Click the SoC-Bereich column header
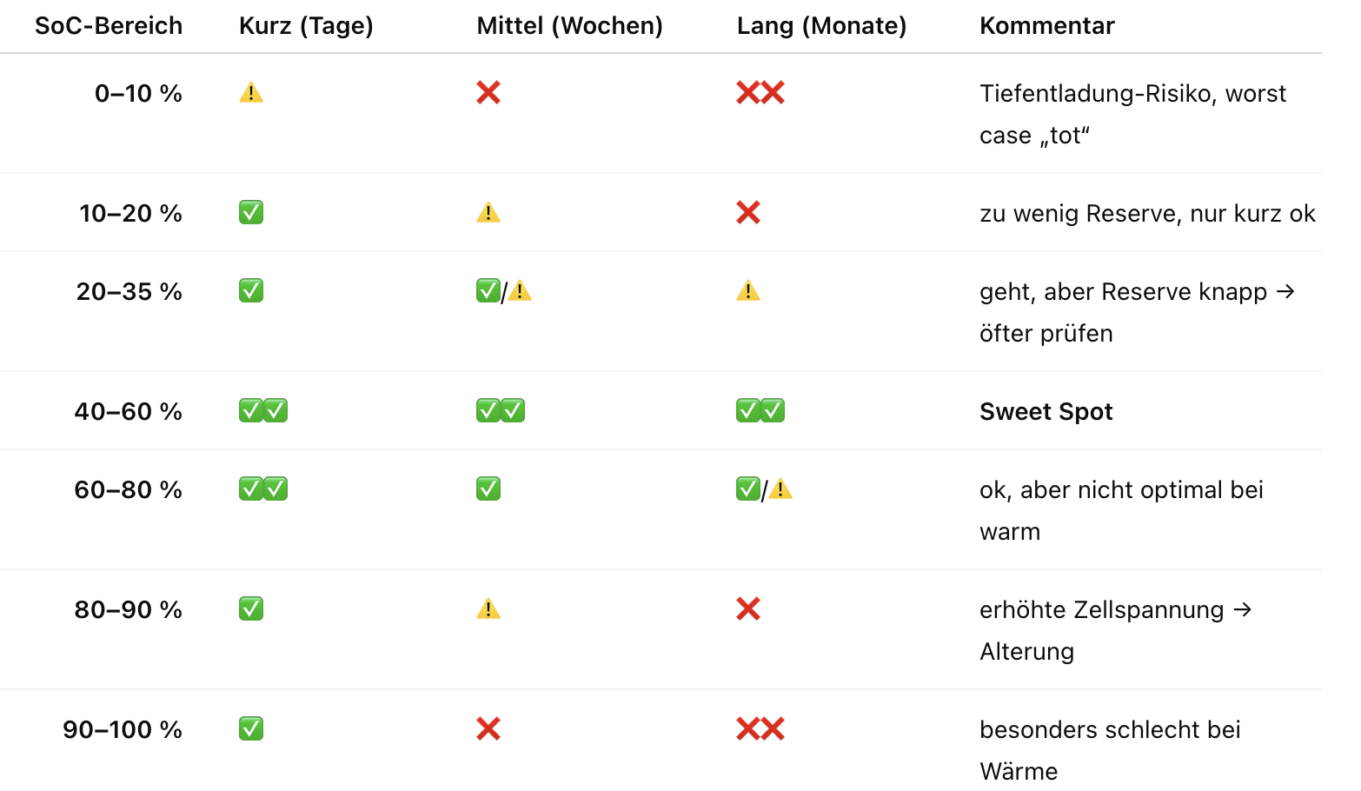Screen dimensions: 1361x791 tap(109, 26)
